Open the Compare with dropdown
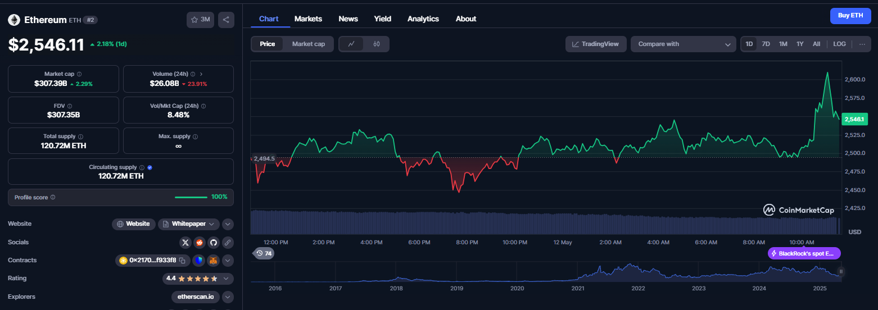Screen dimensions: 878x310 (x=684, y=44)
